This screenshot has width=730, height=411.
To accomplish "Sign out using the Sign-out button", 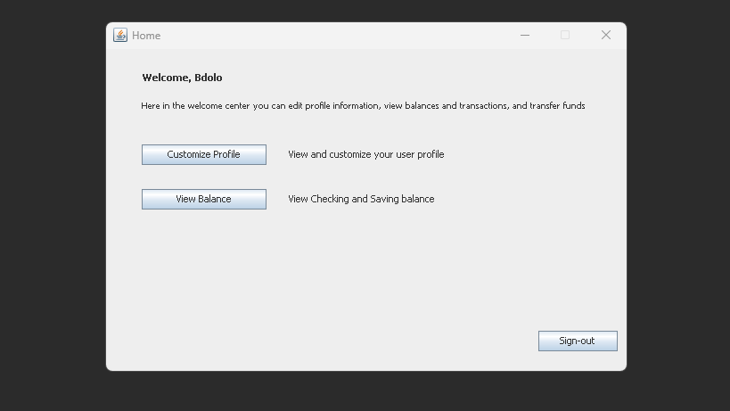I will (x=577, y=341).
